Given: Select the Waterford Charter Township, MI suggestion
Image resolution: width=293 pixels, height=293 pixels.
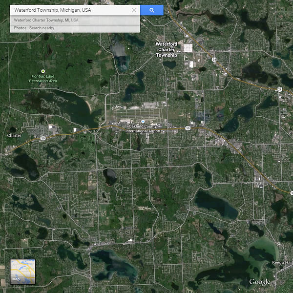Looking at the screenshot, I should pos(46,21).
